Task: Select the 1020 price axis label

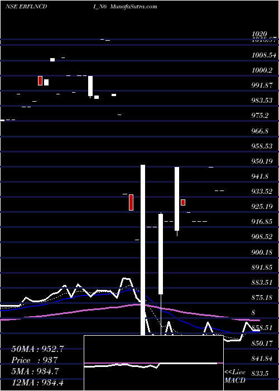Action: [x=259, y=34]
